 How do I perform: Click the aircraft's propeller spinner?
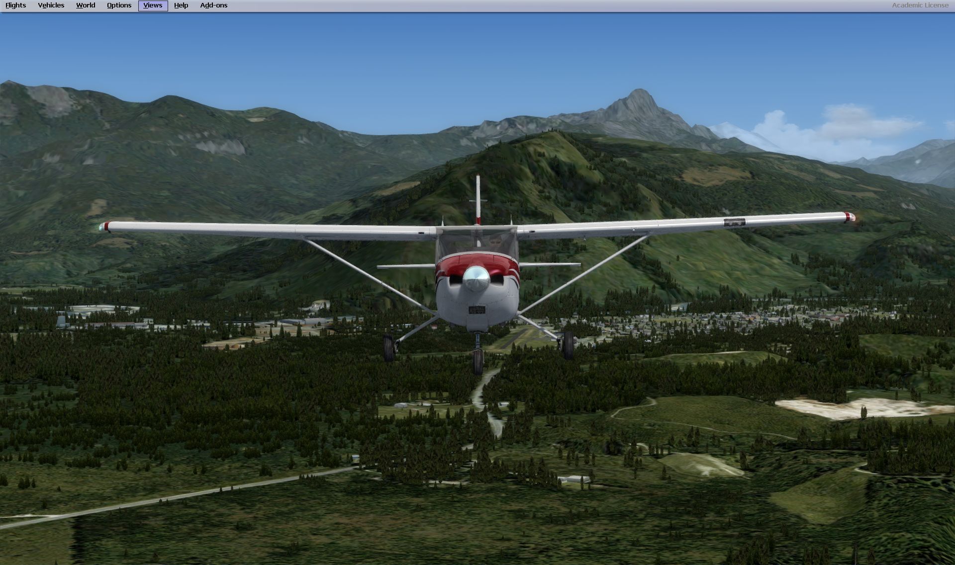476,279
